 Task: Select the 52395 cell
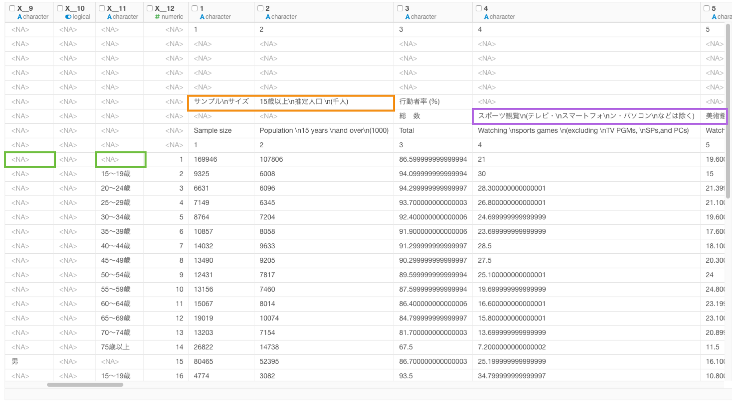pyautogui.click(x=324, y=362)
